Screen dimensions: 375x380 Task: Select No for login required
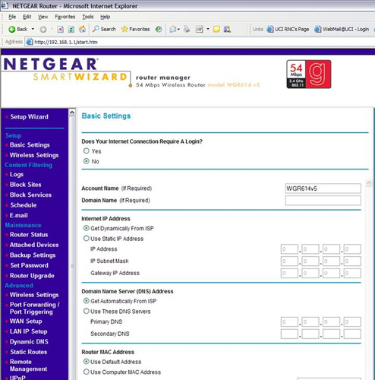[87, 161]
